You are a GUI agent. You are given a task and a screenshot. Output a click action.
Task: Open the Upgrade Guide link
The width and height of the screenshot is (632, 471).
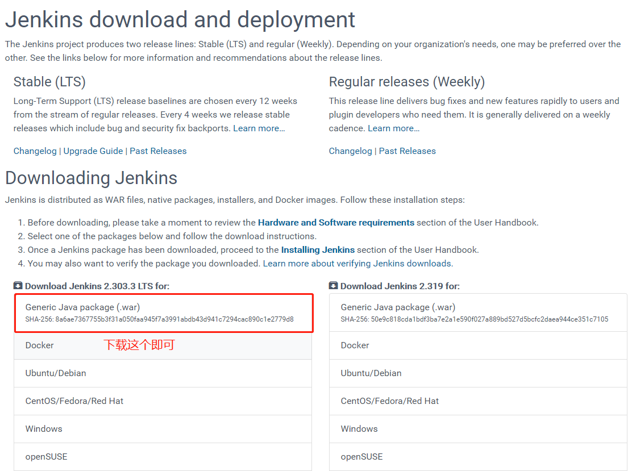tap(93, 151)
